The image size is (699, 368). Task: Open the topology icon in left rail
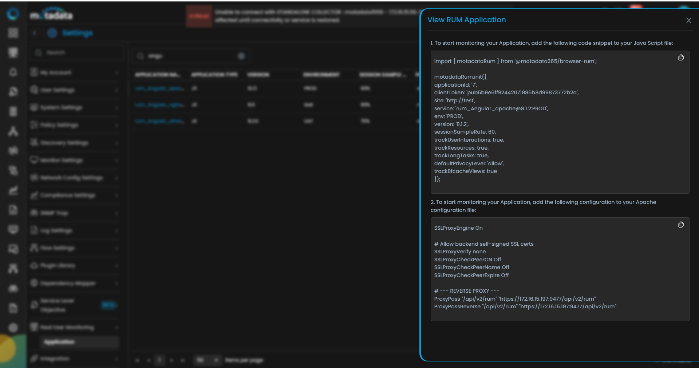coord(13,131)
